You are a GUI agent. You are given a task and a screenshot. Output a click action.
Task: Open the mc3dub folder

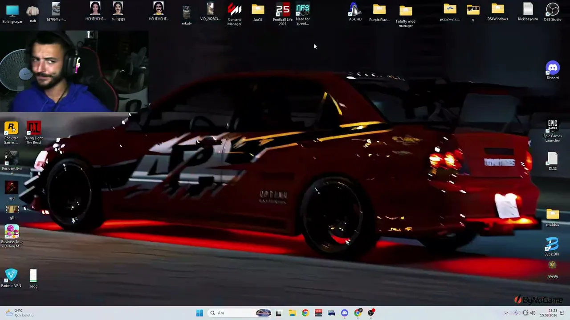point(553,218)
